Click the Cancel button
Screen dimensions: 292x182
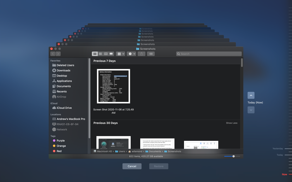pyautogui.click(x=132, y=166)
